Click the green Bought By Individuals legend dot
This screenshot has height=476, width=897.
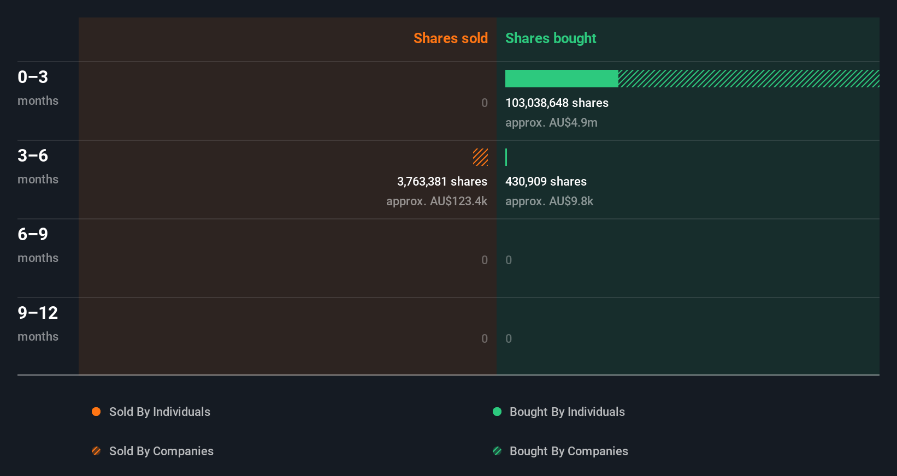pos(497,412)
